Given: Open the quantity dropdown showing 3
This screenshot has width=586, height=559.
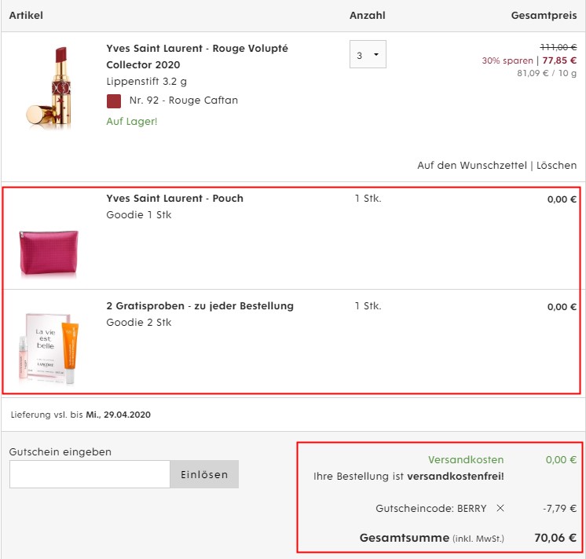Looking at the screenshot, I should coord(368,54).
